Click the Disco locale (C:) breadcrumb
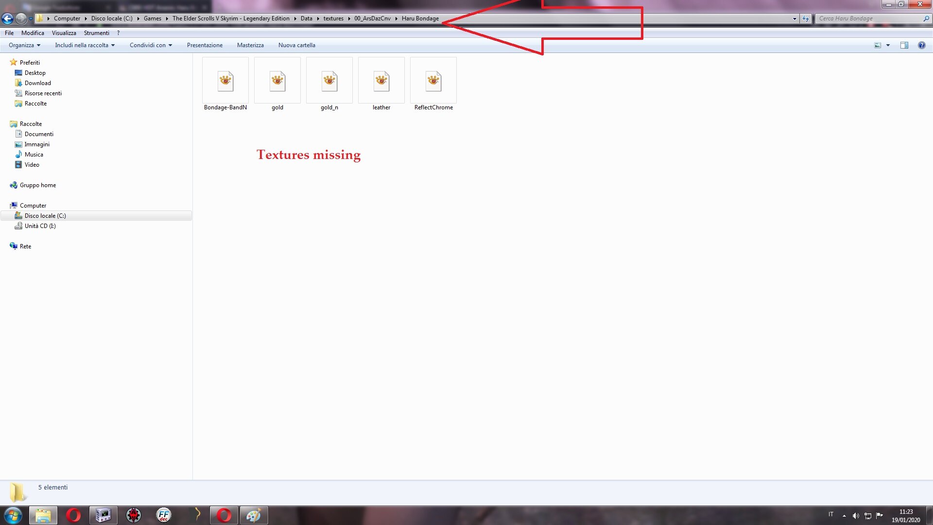 click(112, 18)
